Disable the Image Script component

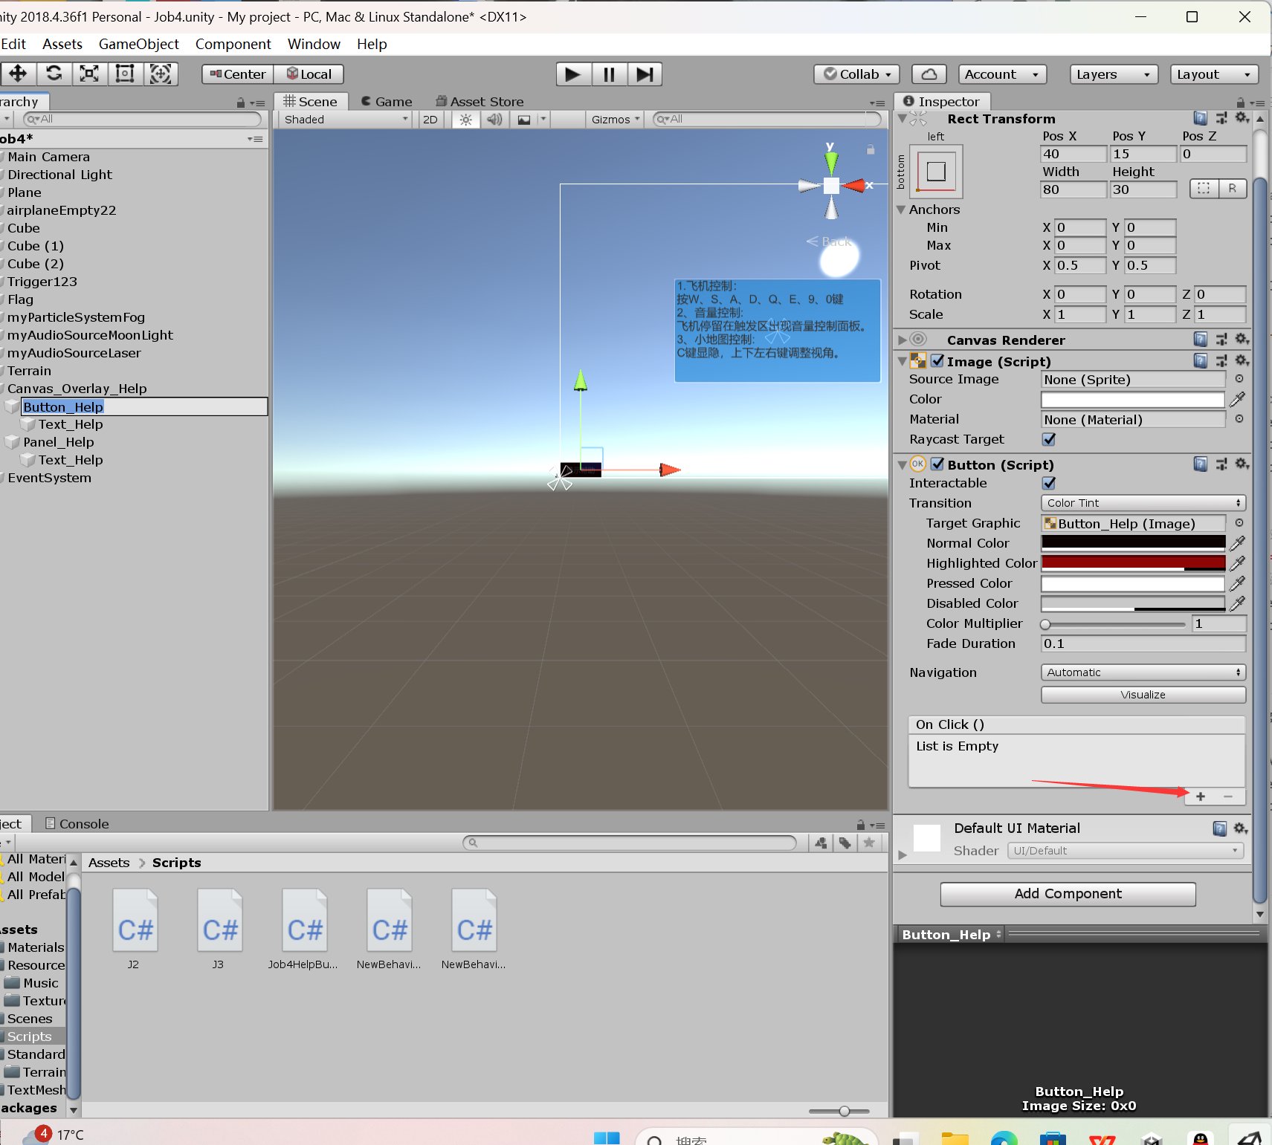coord(938,361)
